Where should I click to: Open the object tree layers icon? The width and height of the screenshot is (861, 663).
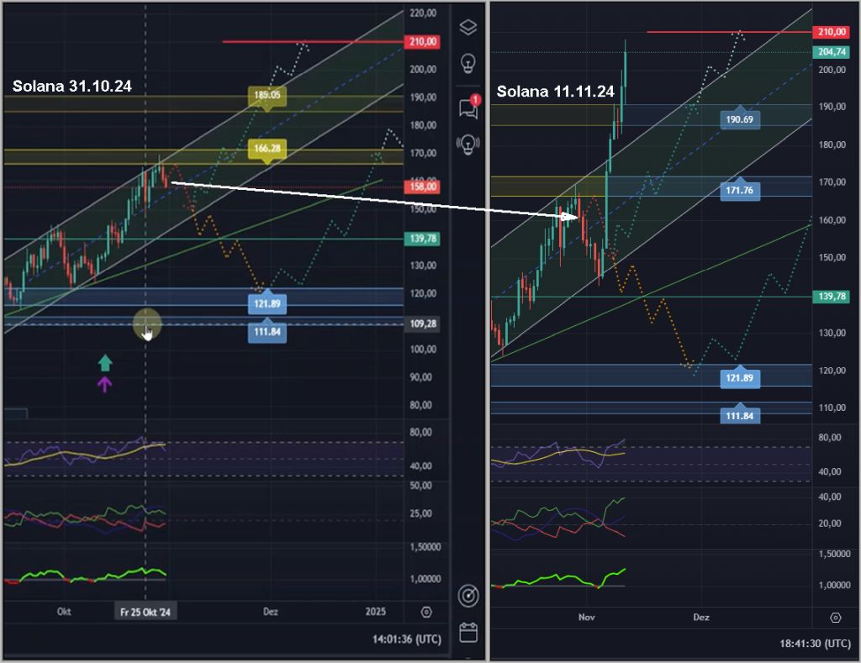coord(468,27)
